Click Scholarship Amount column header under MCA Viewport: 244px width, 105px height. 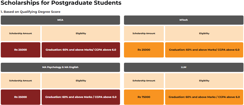pos(21,33)
